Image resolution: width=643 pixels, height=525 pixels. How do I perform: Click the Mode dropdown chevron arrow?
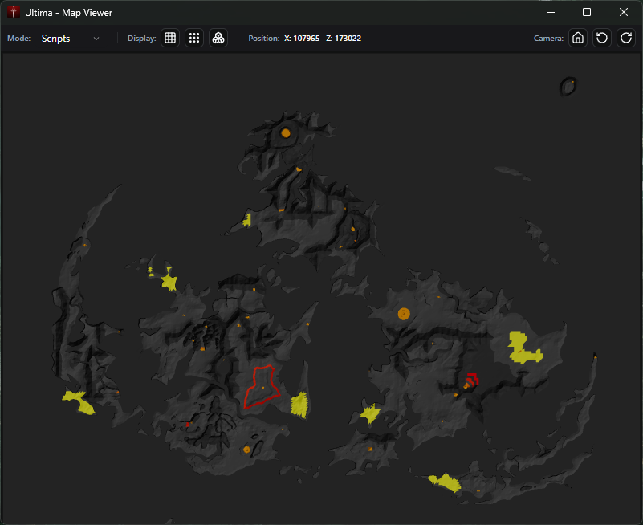96,39
